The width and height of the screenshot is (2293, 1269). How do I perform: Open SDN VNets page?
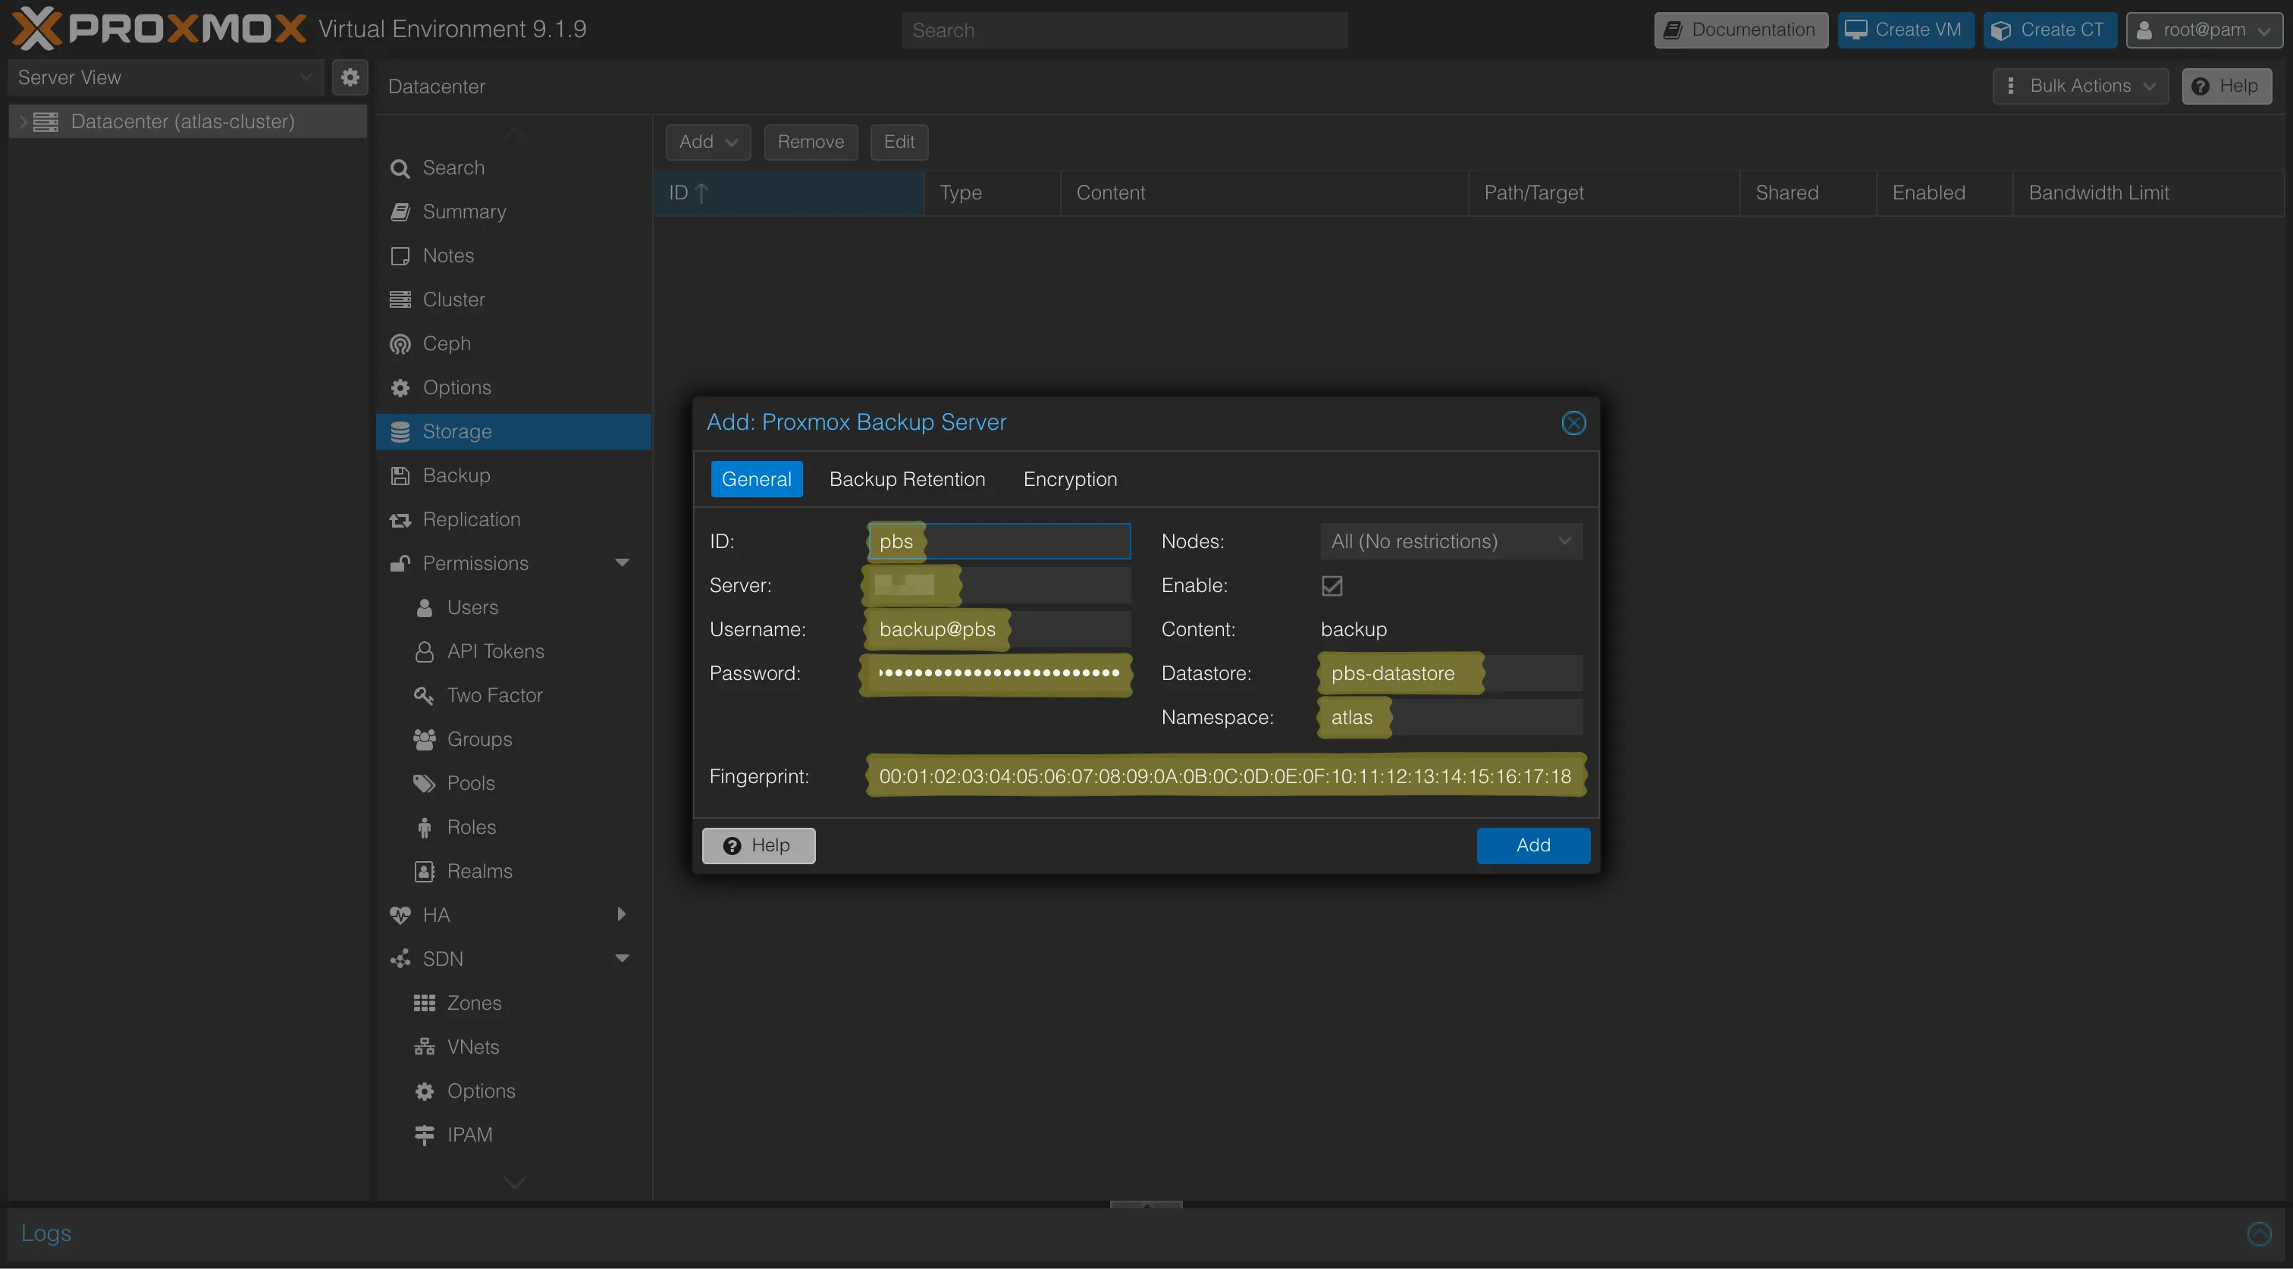(513, 1048)
